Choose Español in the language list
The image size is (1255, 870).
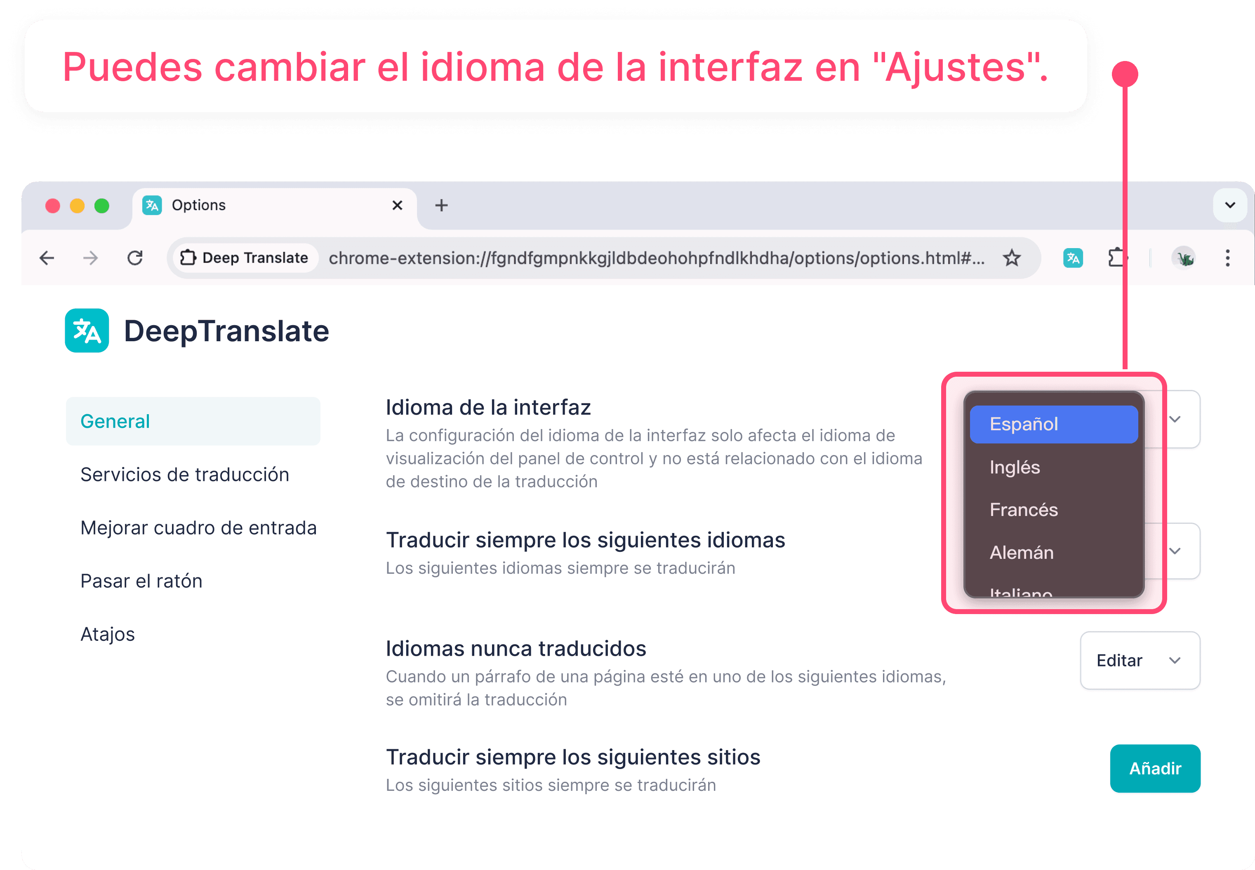click(x=1054, y=424)
